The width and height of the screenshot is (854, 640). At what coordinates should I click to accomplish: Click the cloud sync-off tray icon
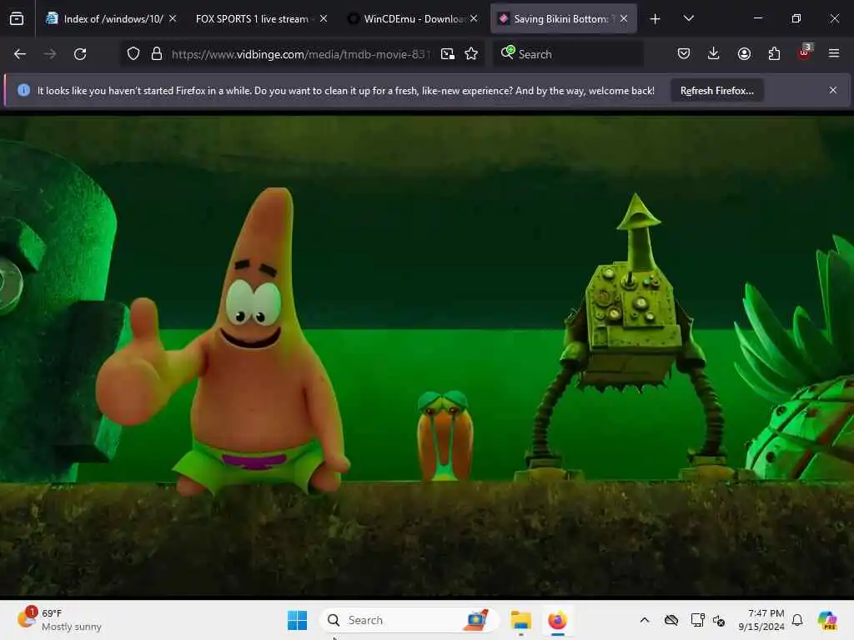coord(671,620)
